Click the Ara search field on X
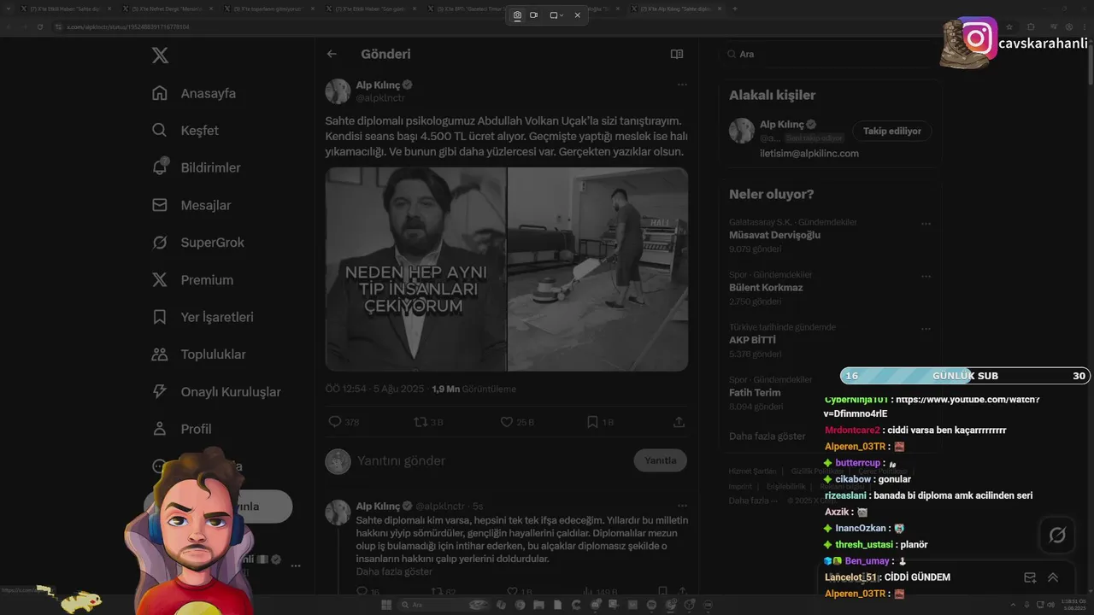Screen dimensions: 1094x615 (x=829, y=54)
